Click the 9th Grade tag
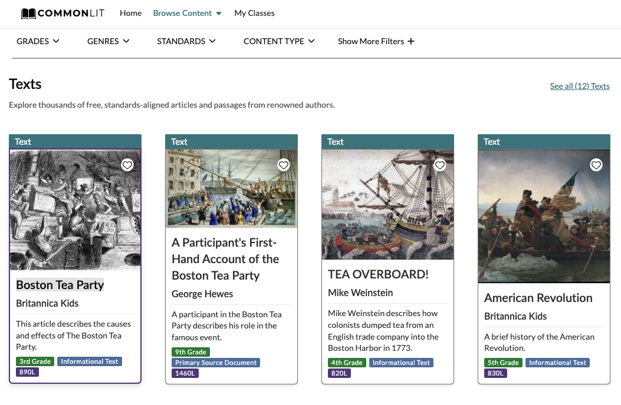Viewport: 621px width, 405px height. coord(190,352)
